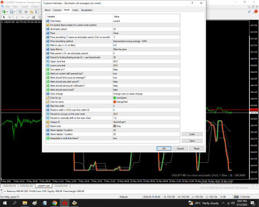Edit Unique ID value StoOnChart1
259x207 pixels.
click(x=146, y=122)
